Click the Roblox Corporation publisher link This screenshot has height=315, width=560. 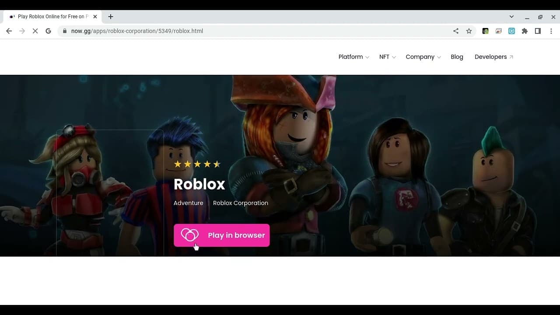pyautogui.click(x=241, y=203)
